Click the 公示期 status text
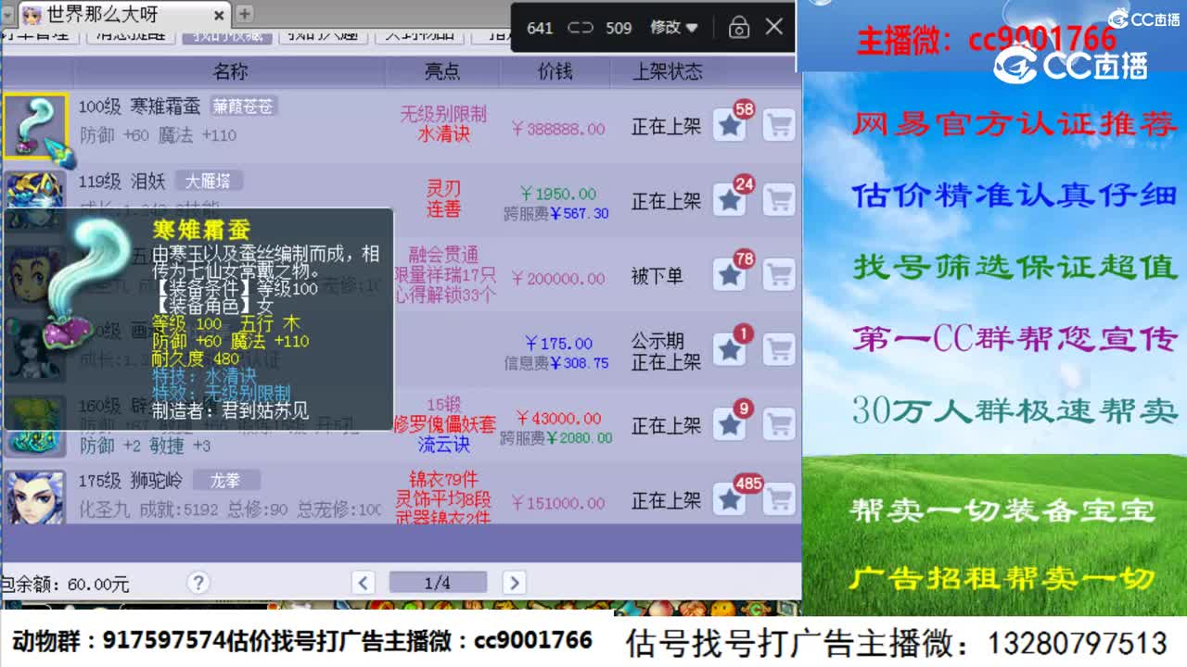Screen dimensions: 1187x667 point(657,341)
